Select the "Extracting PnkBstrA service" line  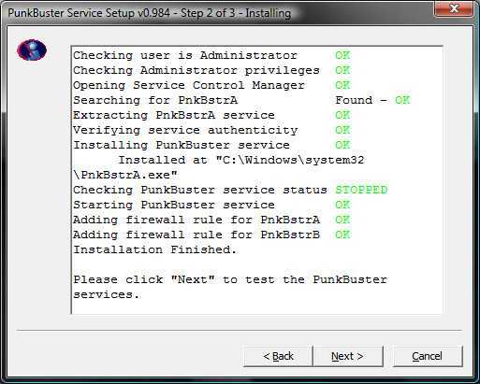[x=174, y=115]
